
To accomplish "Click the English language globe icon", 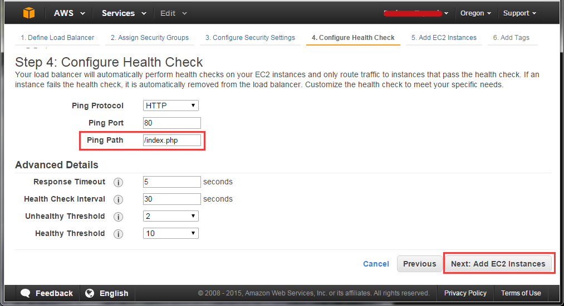I will (90, 293).
